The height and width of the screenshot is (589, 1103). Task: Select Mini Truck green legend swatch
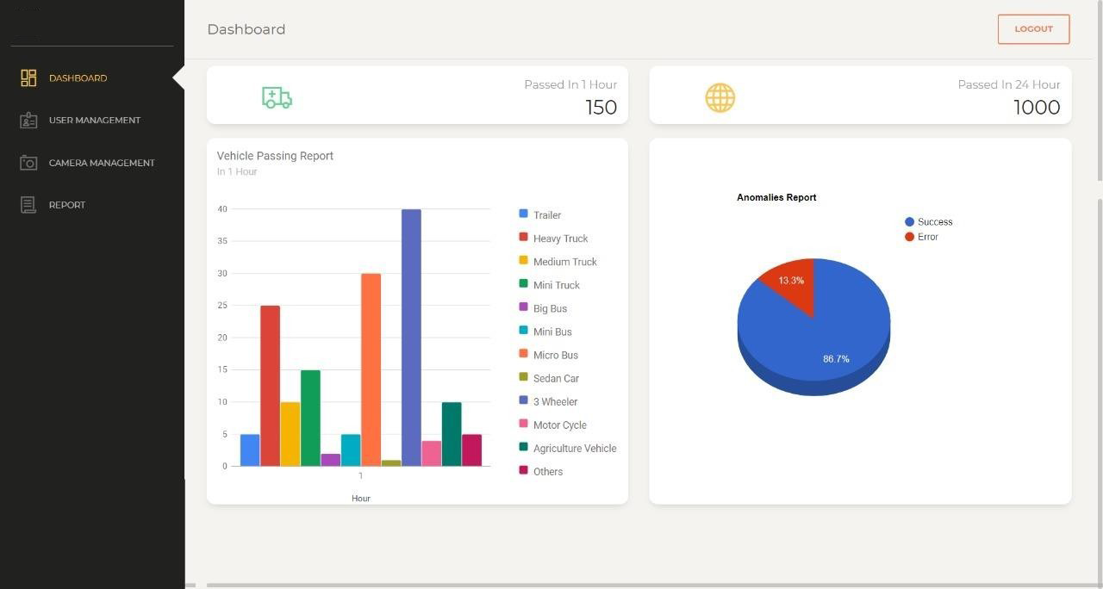523,283
